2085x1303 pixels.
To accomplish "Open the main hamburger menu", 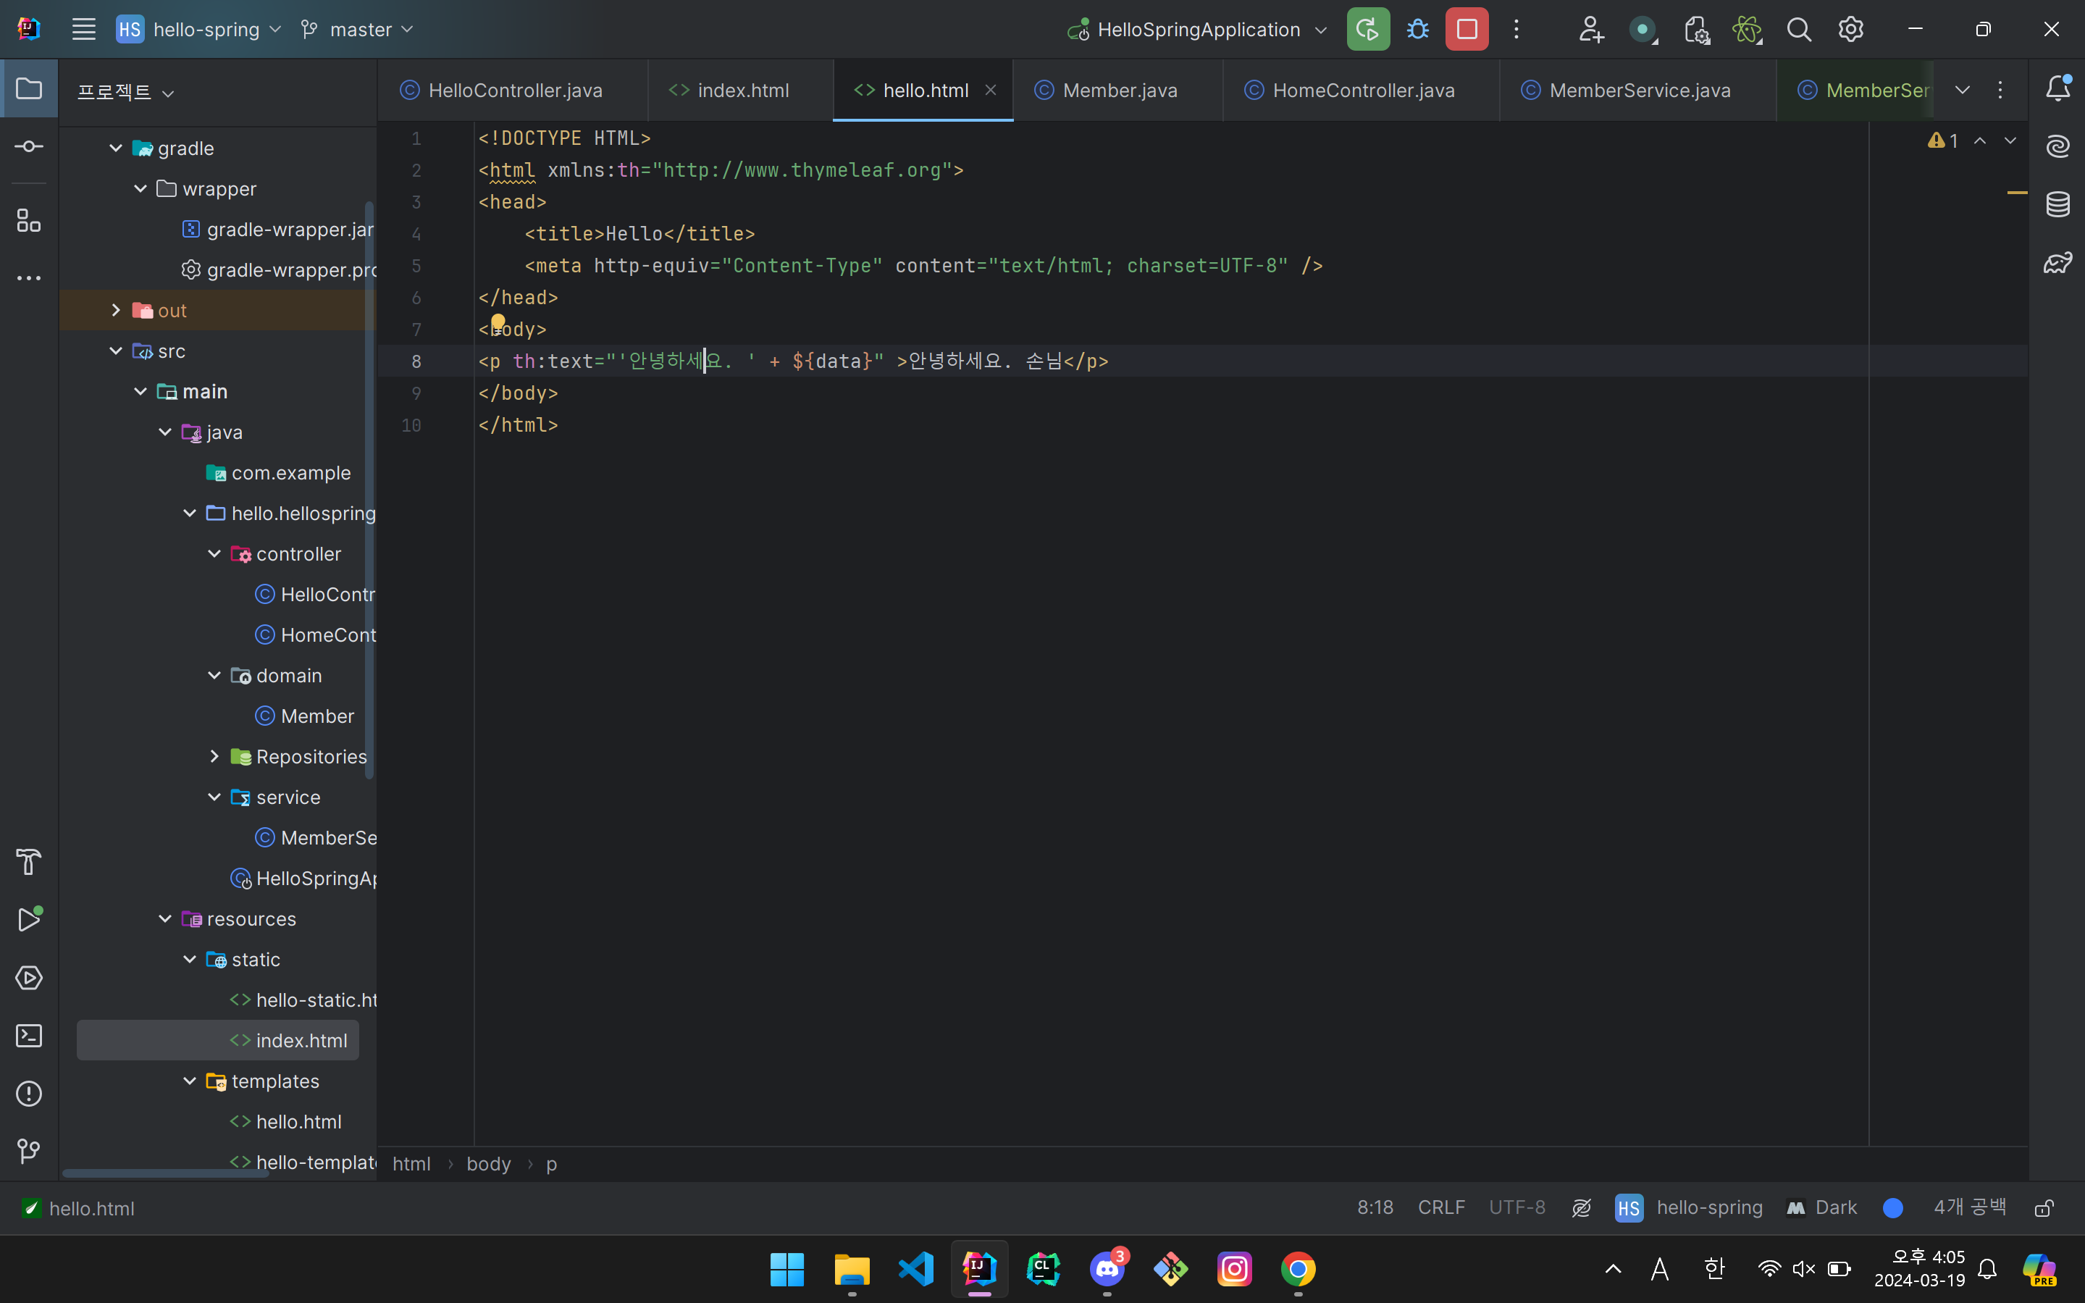I will pos(83,29).
